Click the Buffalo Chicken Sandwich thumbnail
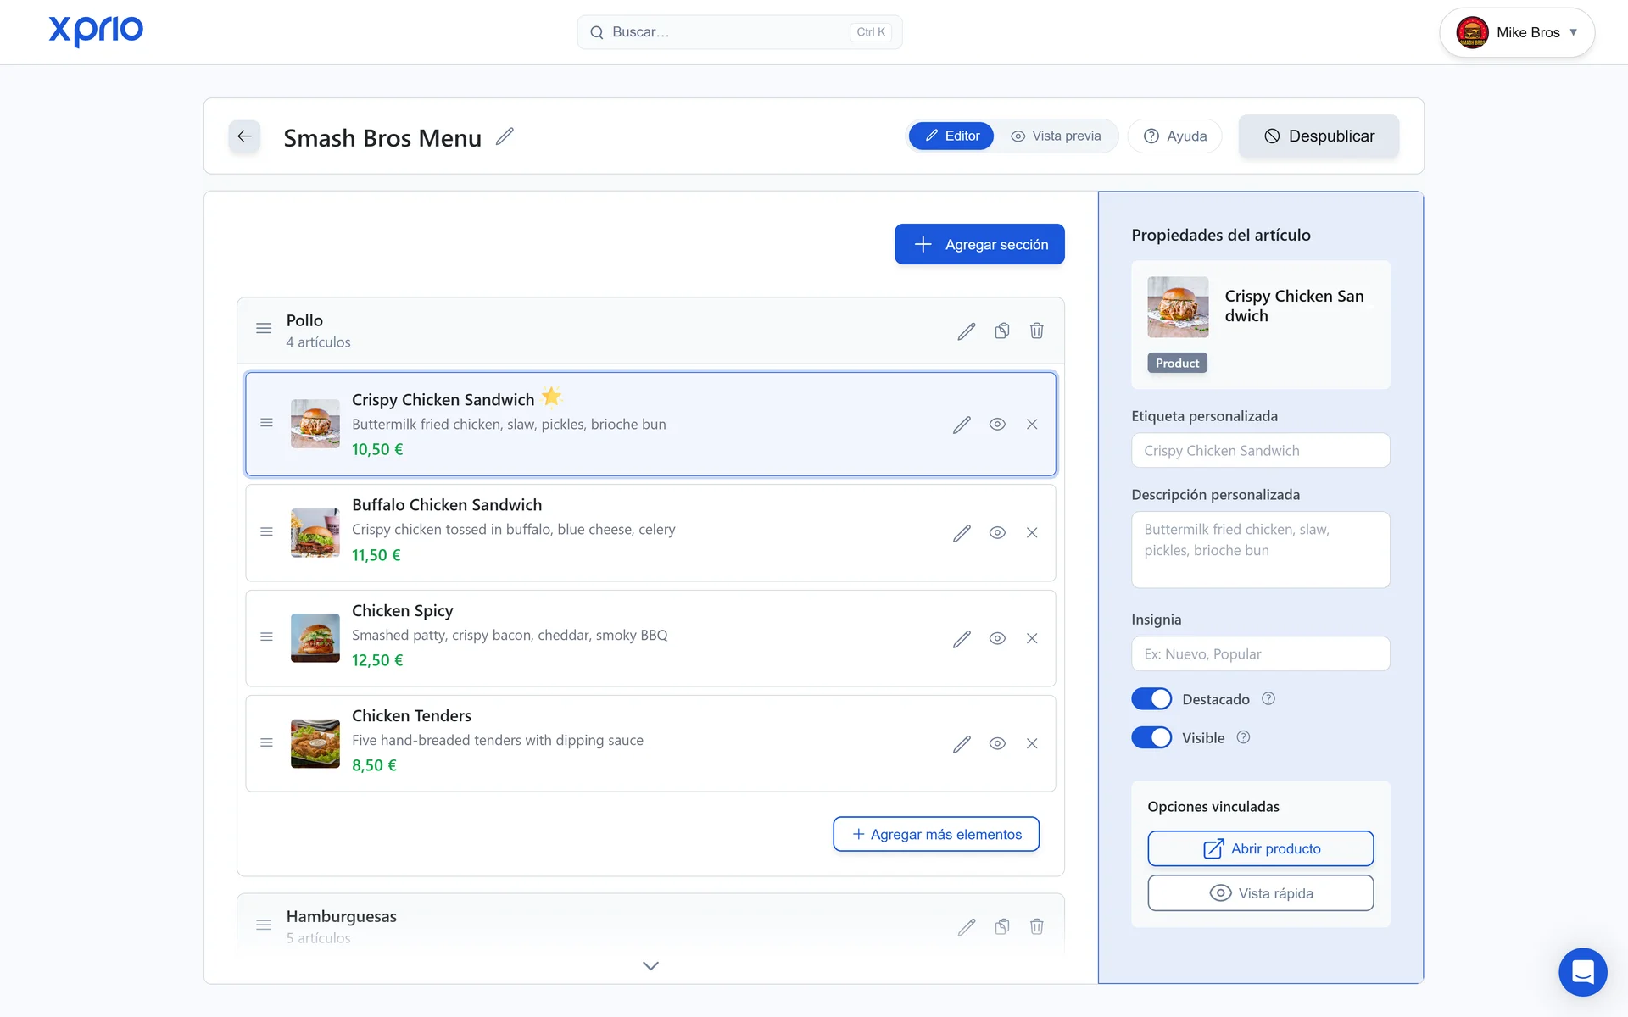The image size is (1628, 1017). click(315, 532)
